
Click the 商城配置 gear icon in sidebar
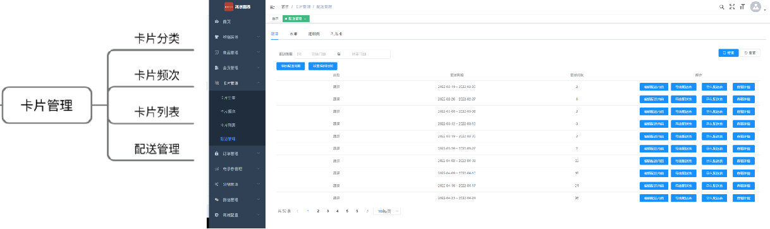[217, 215]
